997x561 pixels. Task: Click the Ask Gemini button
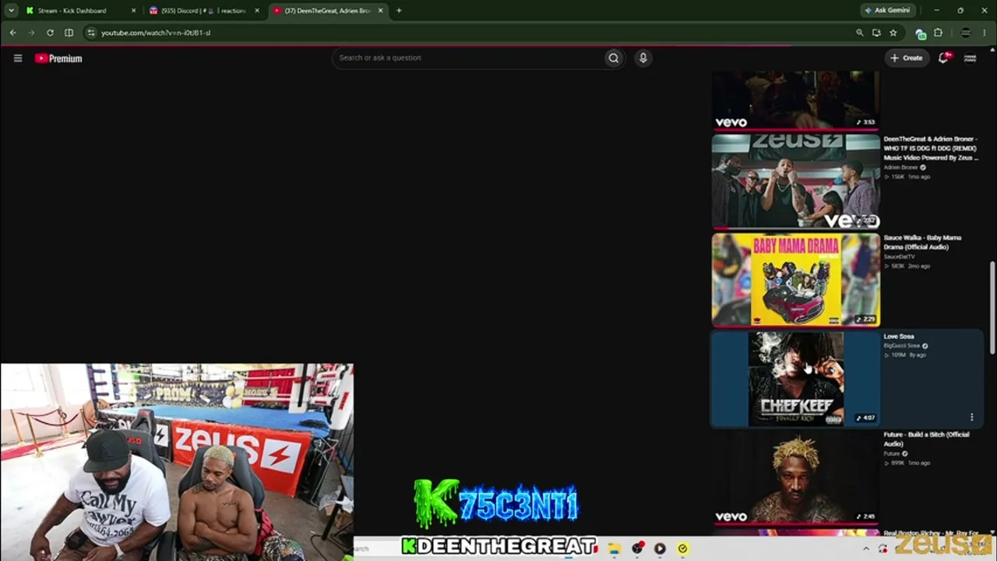[x=886, y=11]
